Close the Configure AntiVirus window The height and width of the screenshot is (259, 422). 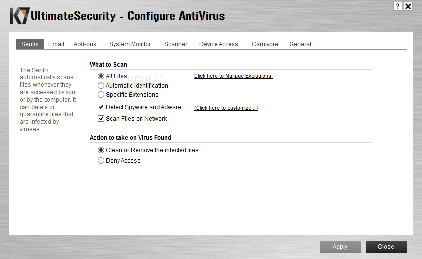408,6
